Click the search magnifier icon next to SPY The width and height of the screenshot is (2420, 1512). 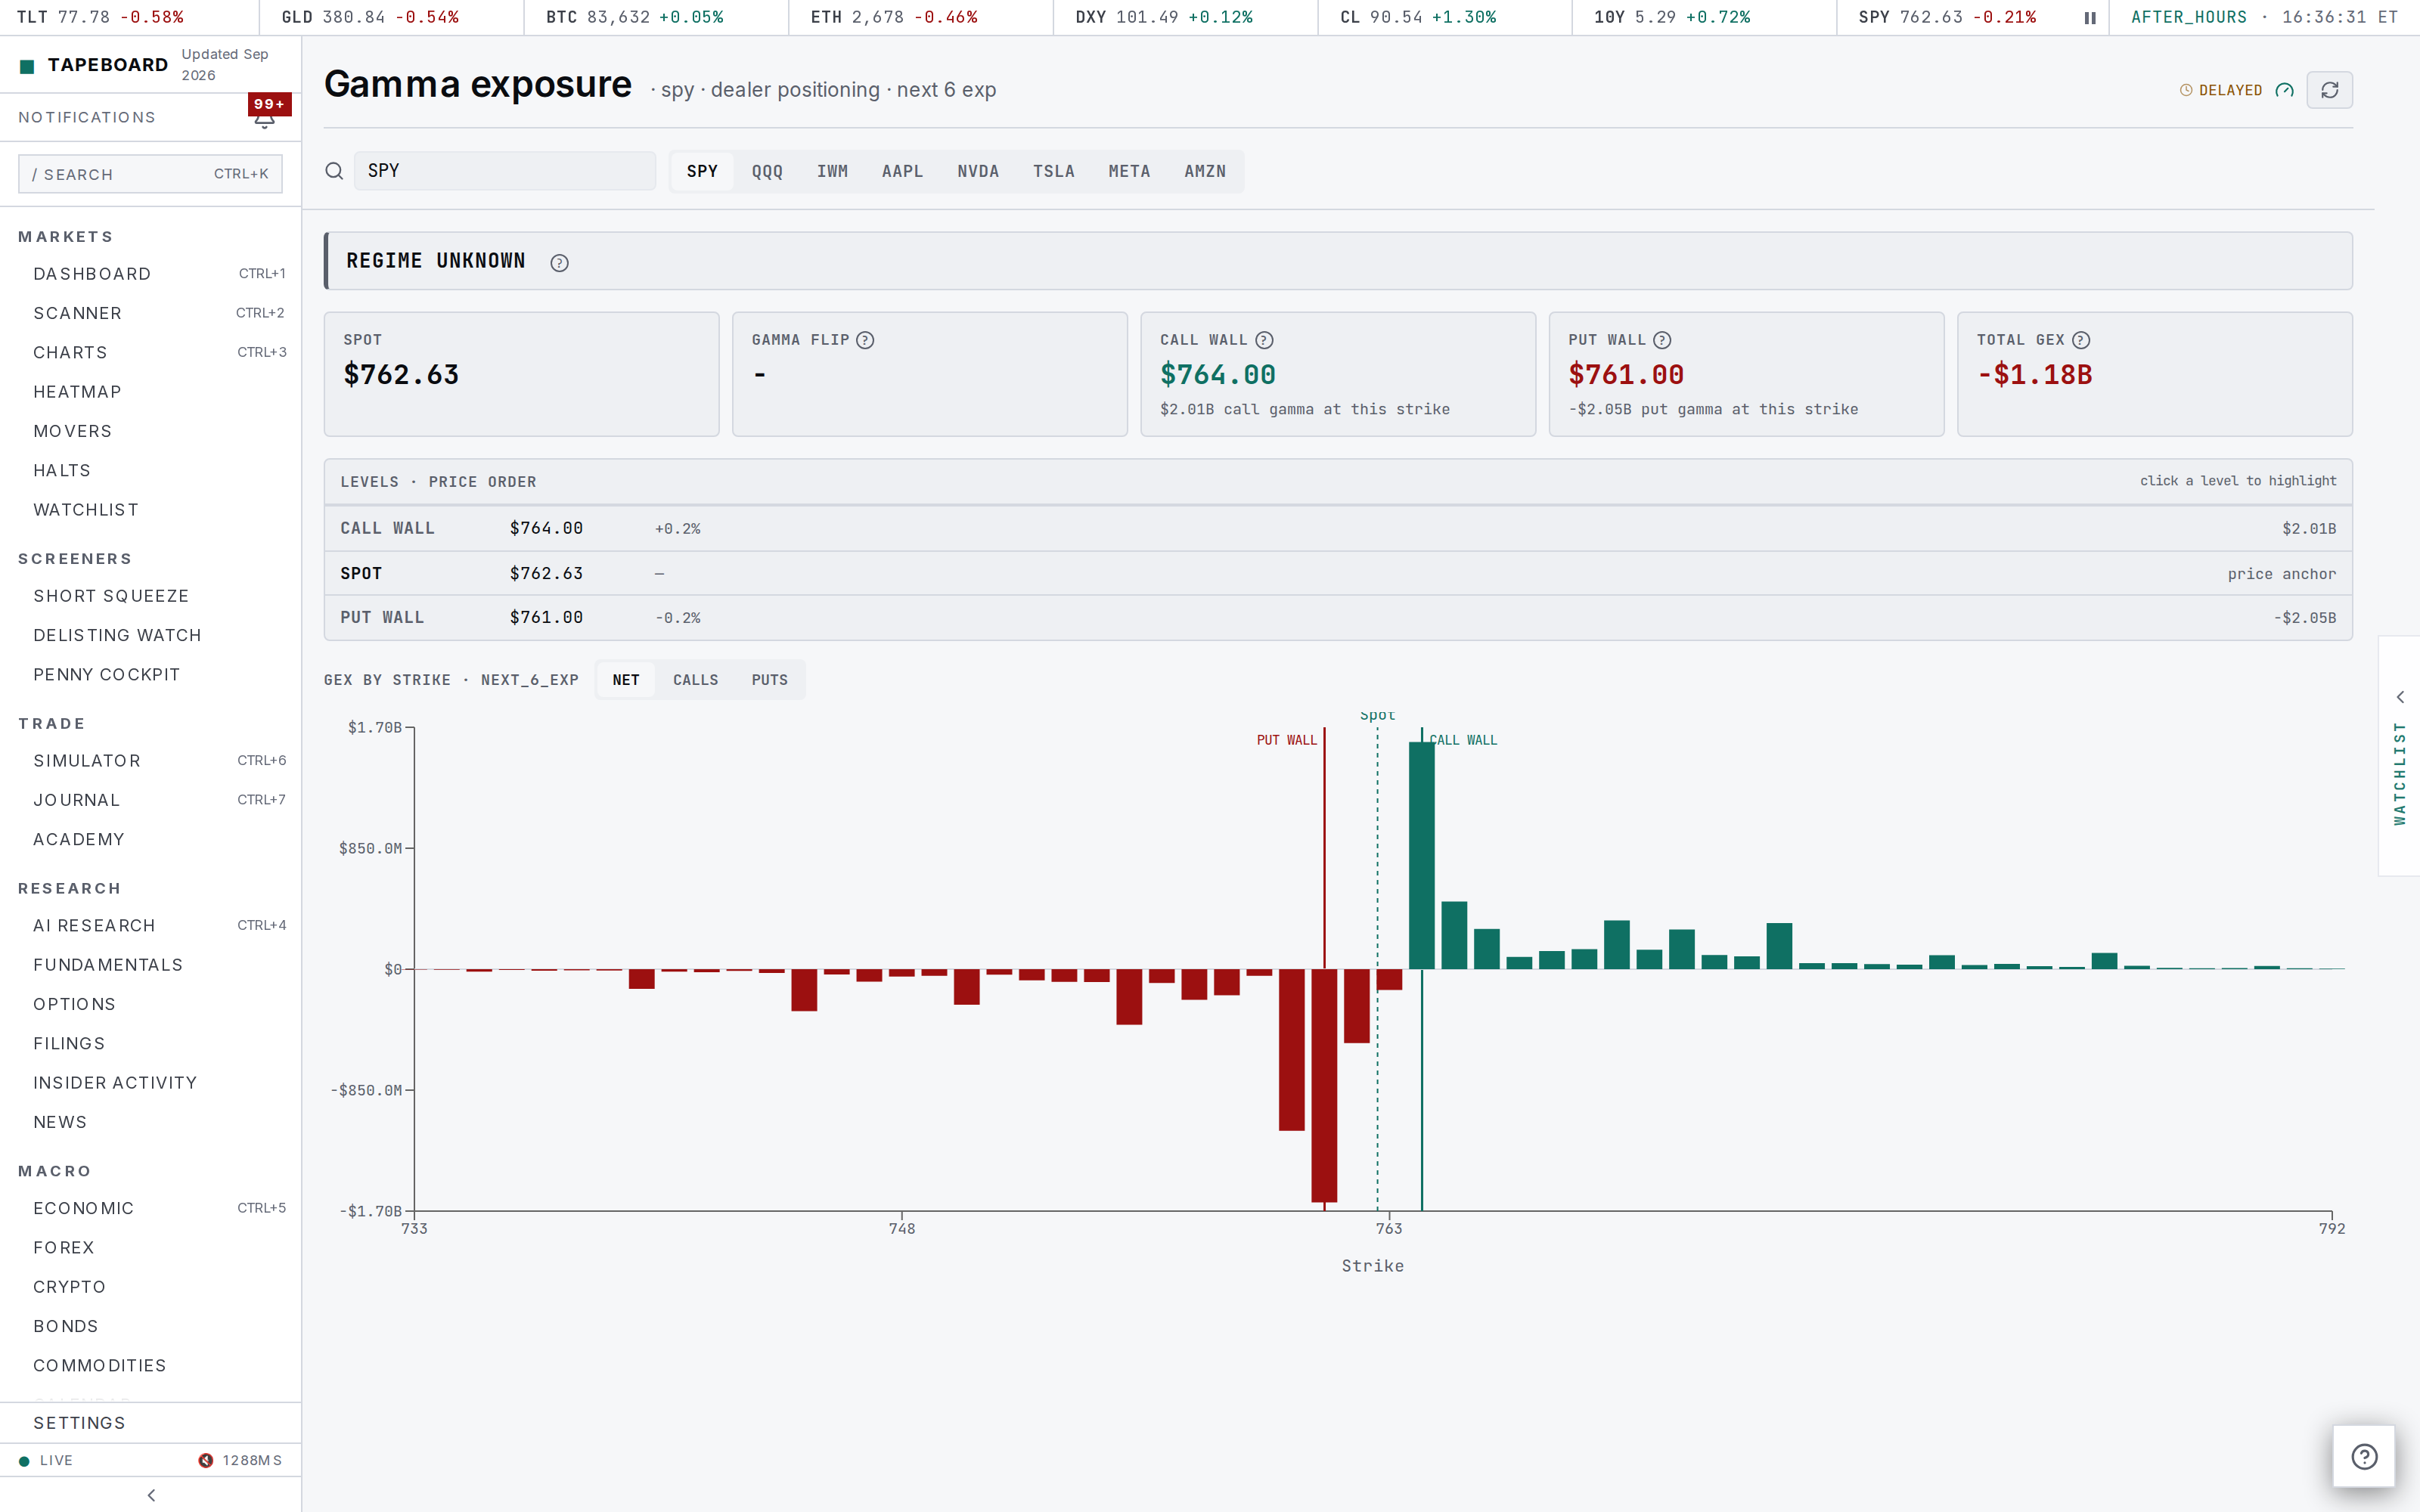coord(334,171)
